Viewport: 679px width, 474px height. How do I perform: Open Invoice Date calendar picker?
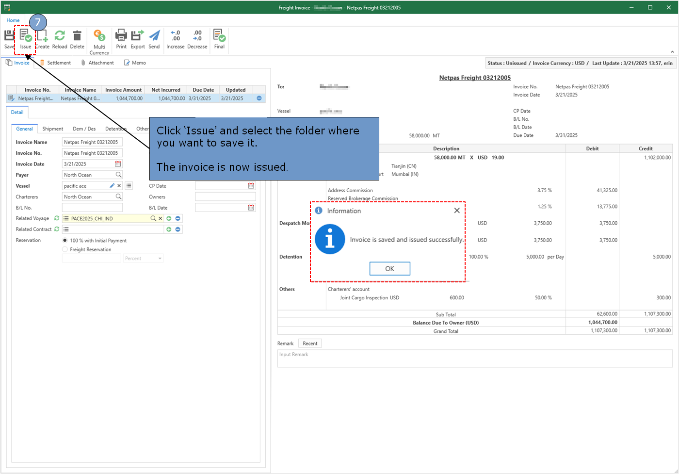pyautogui.click(x=118, y=164)
